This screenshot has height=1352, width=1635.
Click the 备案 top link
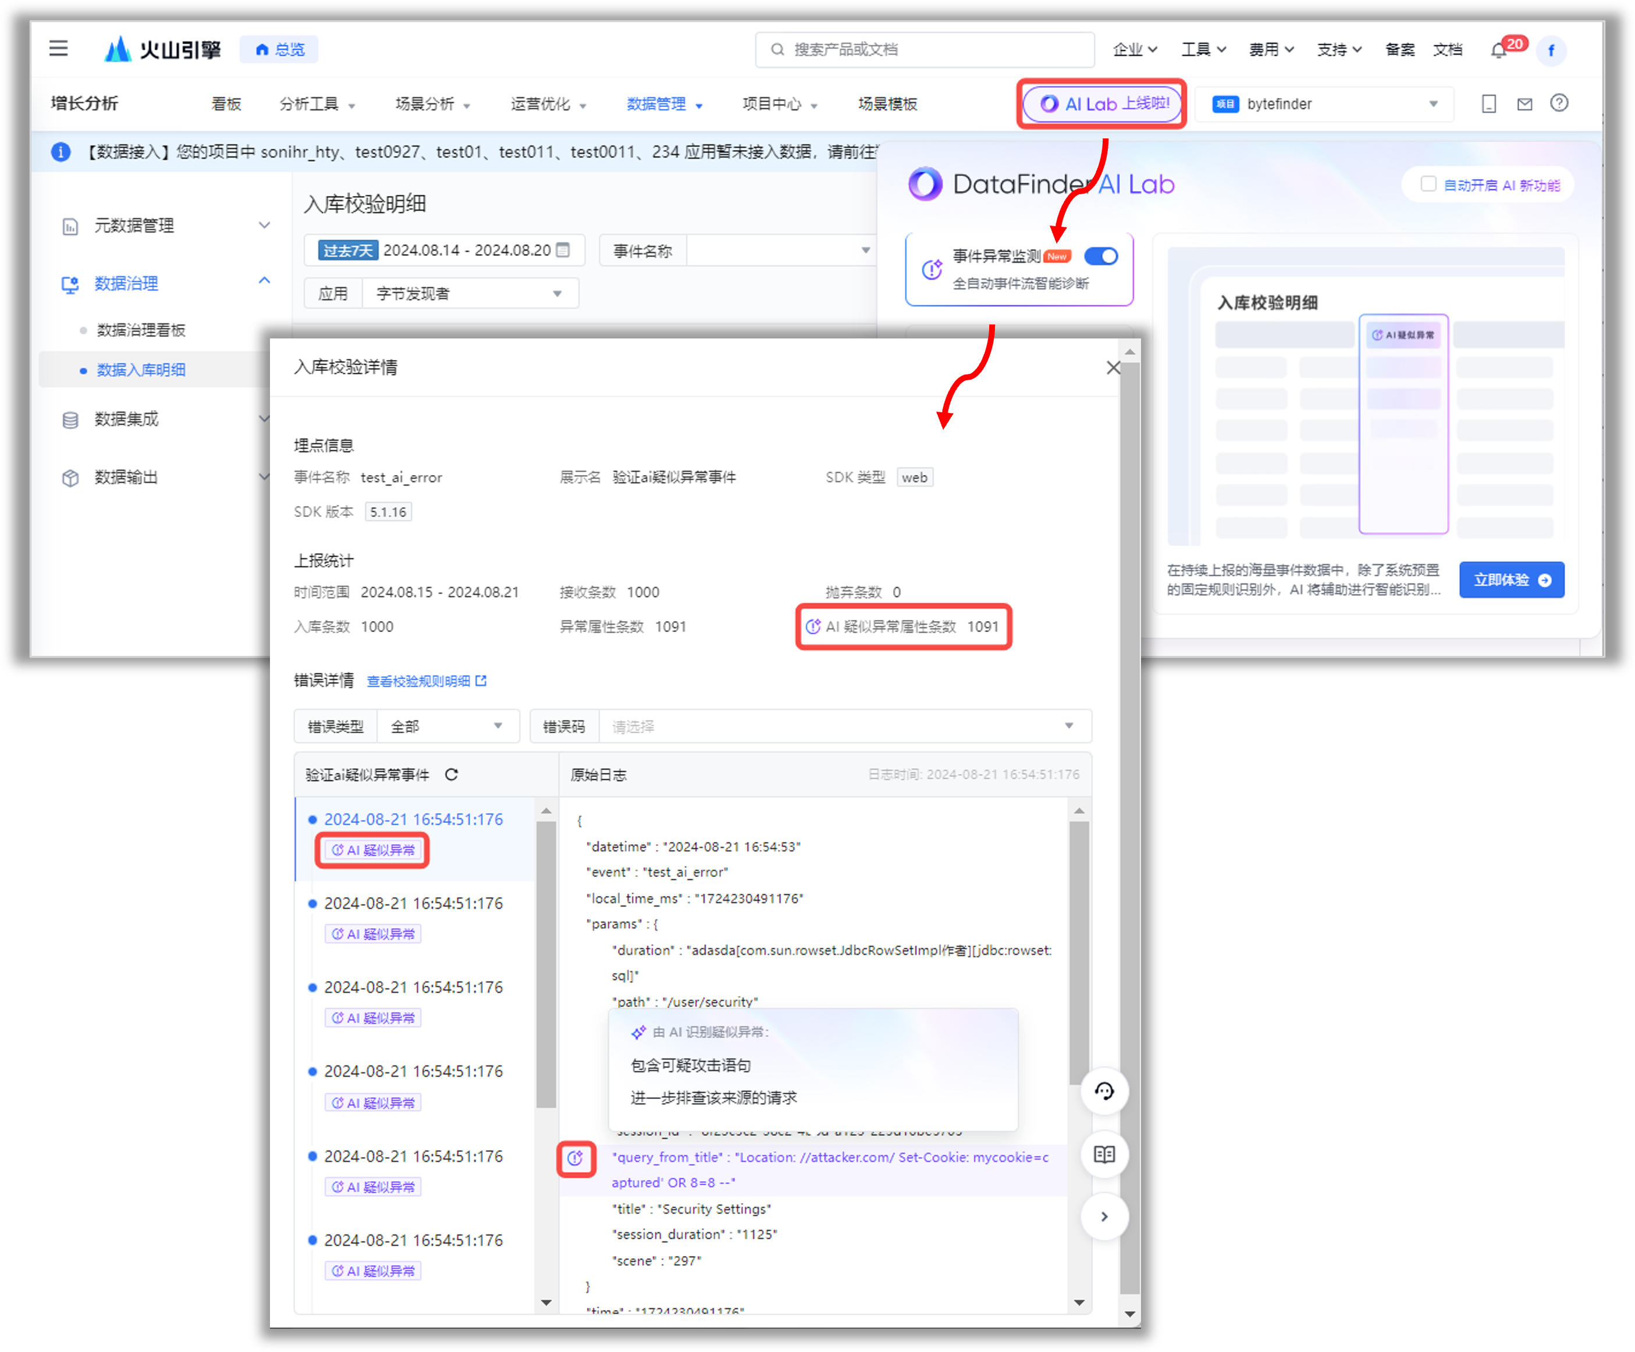coord(1400,50)
